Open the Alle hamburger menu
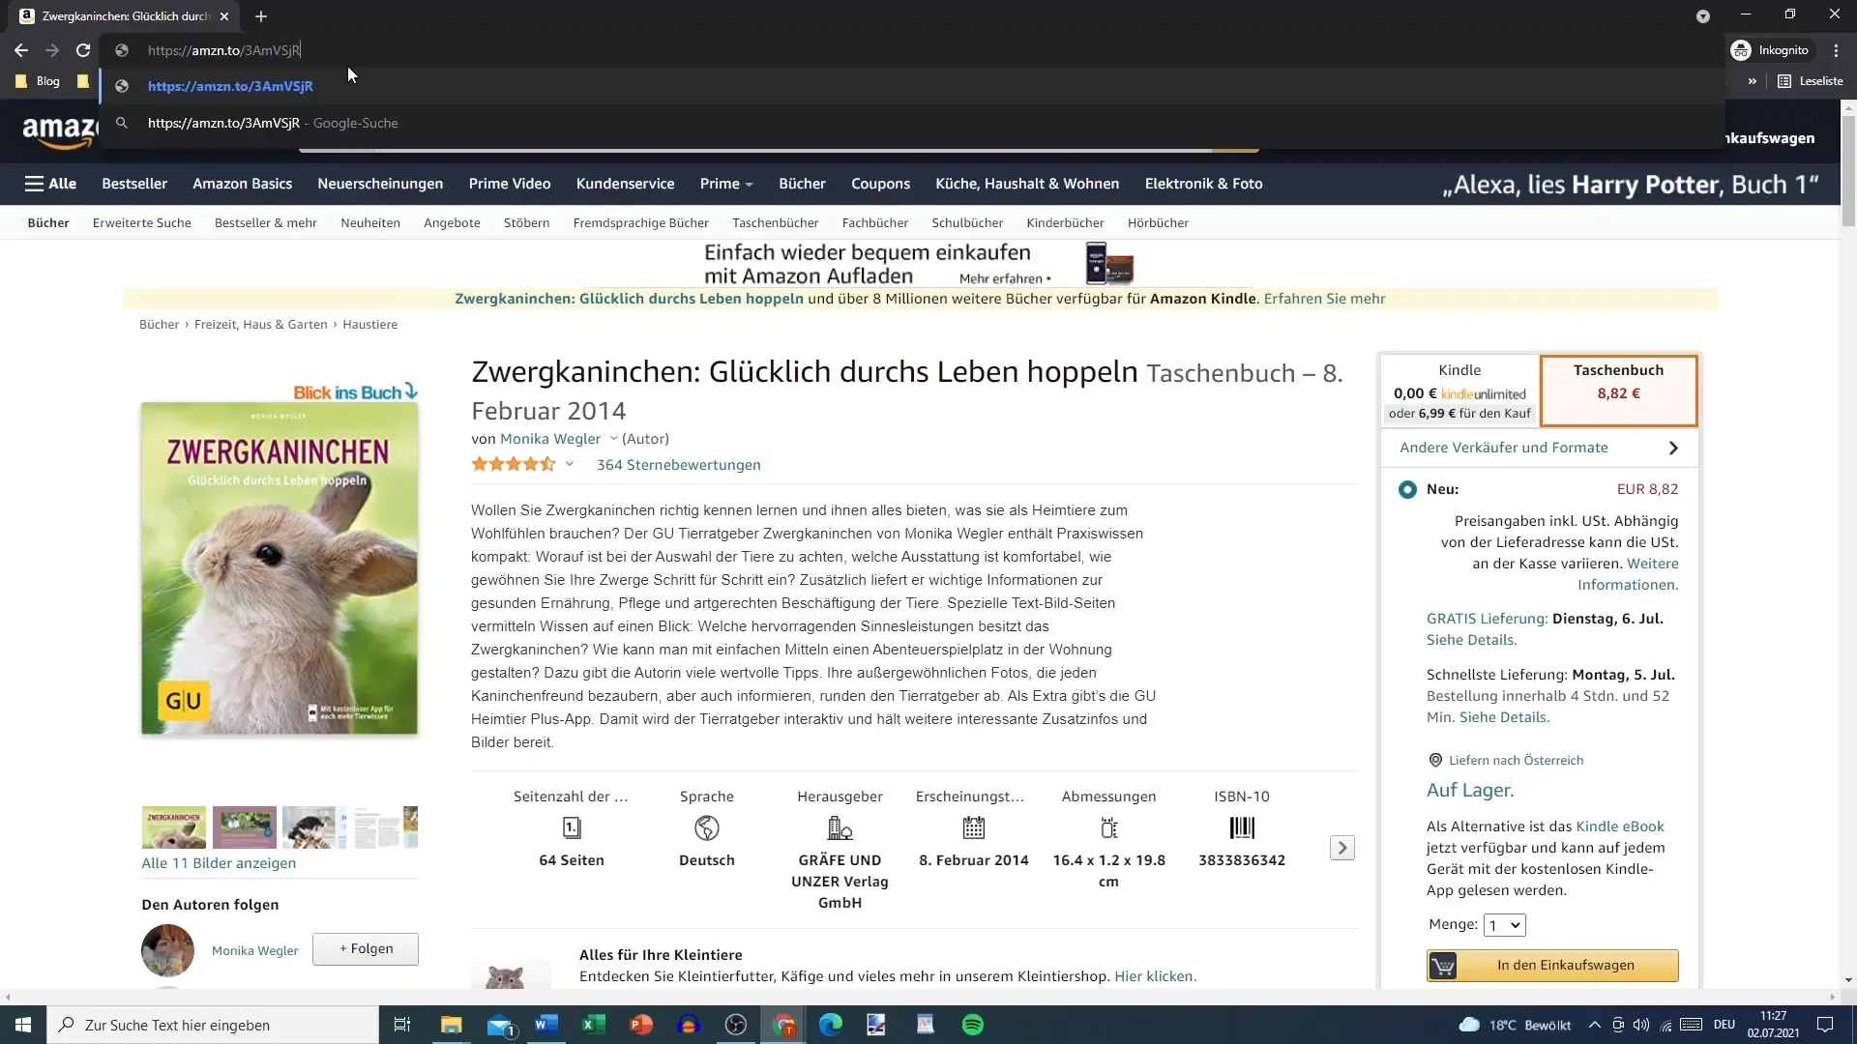This screenshot has height=1044, width=1857. (x=50, y=184)
